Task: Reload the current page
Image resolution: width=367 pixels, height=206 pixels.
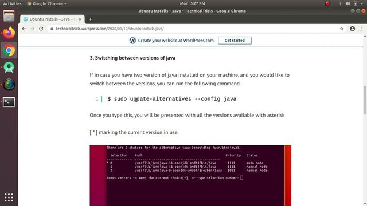Action: pyautogui.click(x=41, y=29)
